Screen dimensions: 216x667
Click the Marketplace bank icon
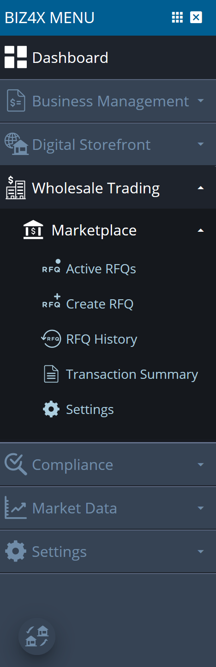pyautogui.click(x=33, y=230)
